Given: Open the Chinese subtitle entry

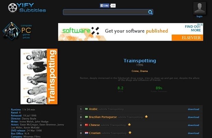Looking at the screenshot, I should [107, 125].
